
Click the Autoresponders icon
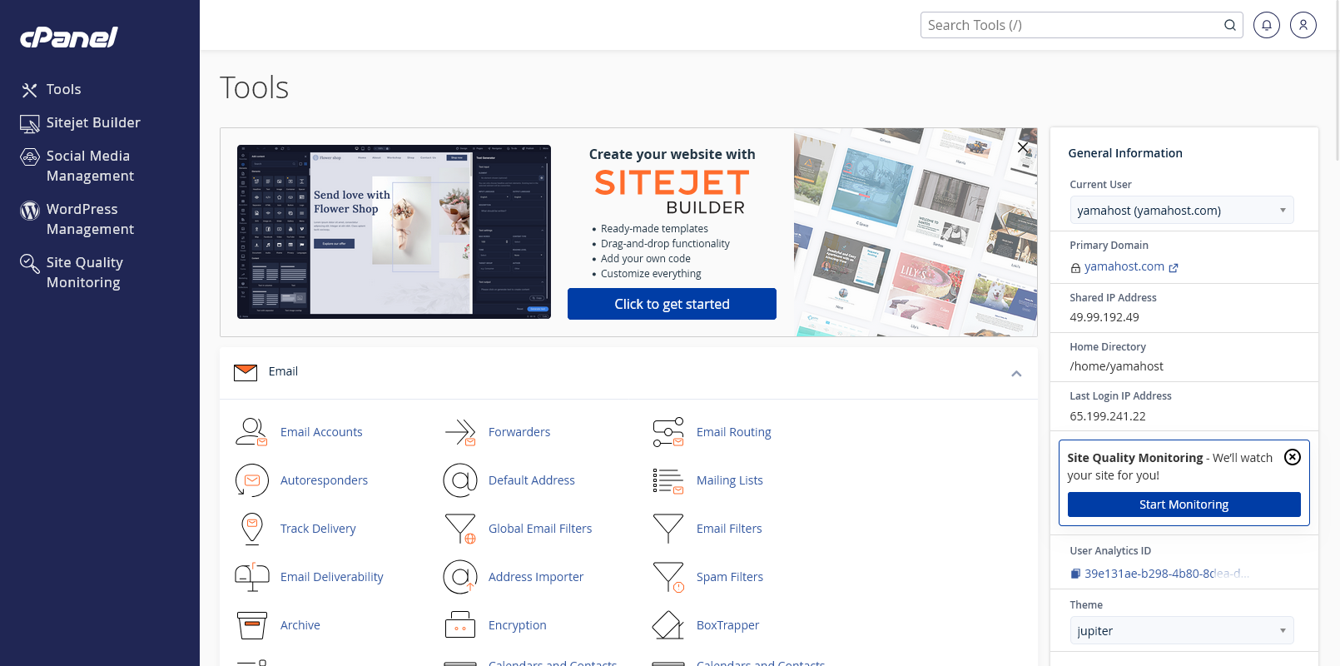pyautogui.click(x=251, y=480)
